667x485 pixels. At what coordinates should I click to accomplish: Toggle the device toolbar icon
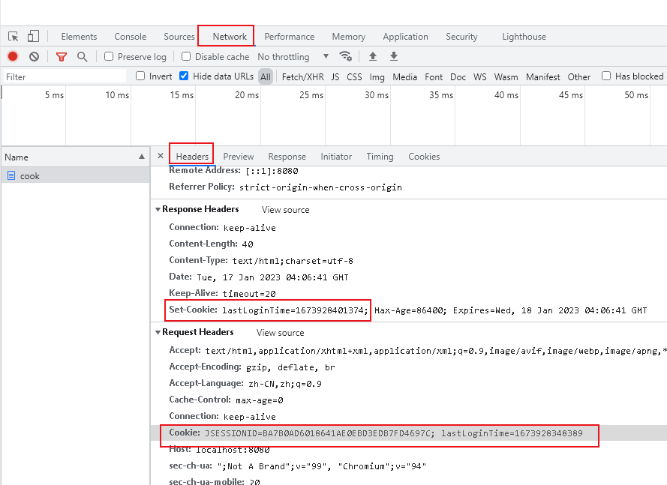coord(33,36)
